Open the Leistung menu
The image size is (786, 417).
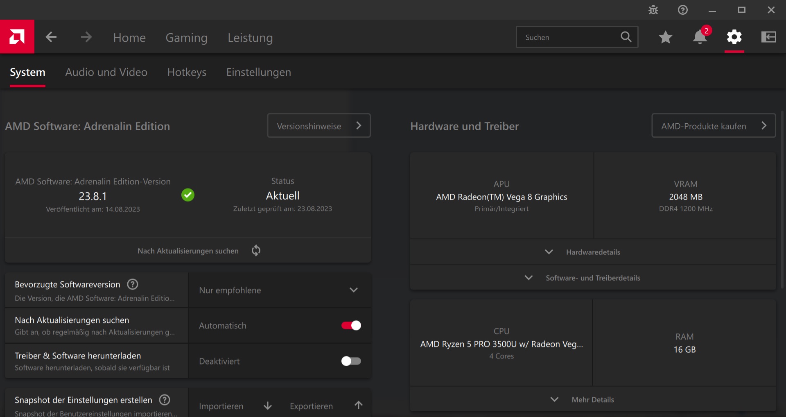coord(250,38)
